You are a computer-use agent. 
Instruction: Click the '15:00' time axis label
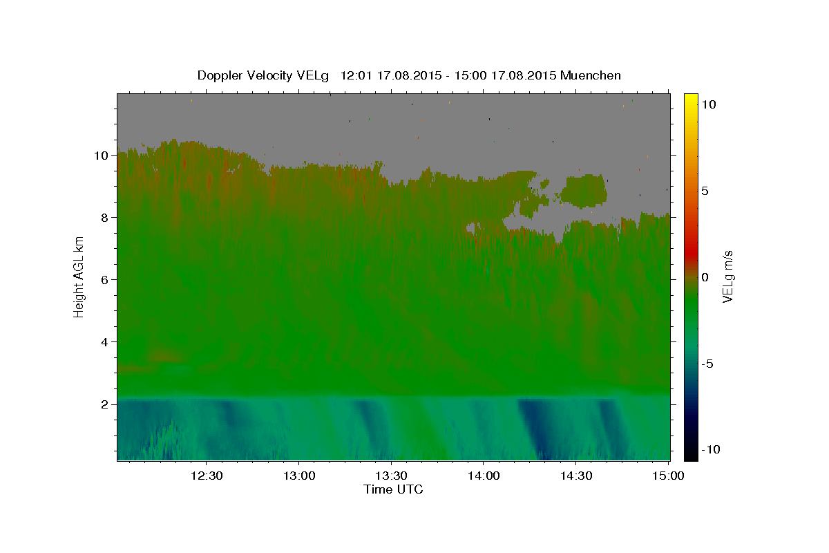pyautogui.click(x=668, y=476)
